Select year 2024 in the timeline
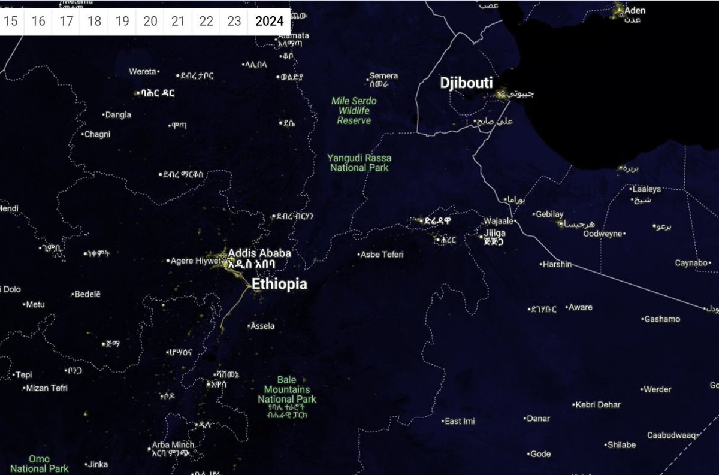Image resolution: width=719 pixels, height=475 pixels. 269,22
